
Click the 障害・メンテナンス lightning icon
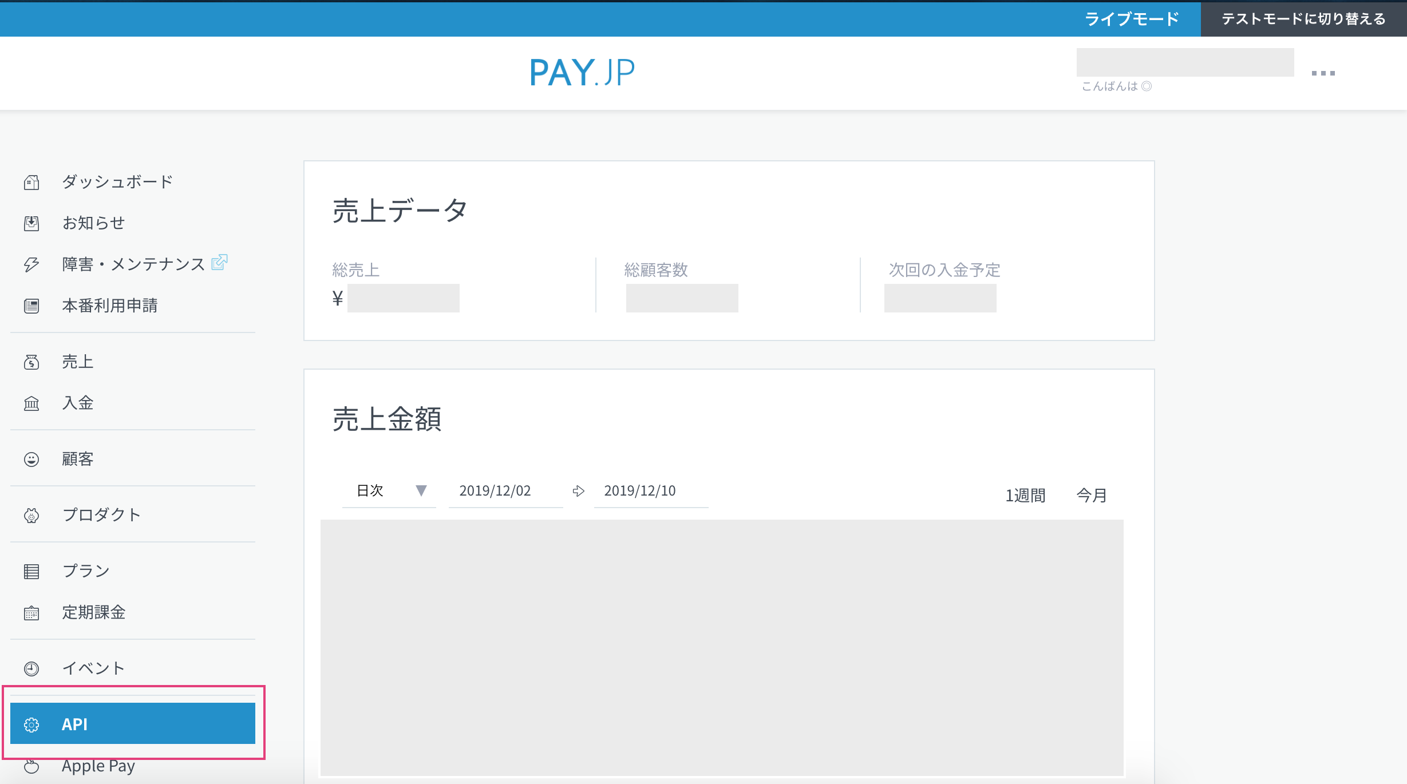31,264
